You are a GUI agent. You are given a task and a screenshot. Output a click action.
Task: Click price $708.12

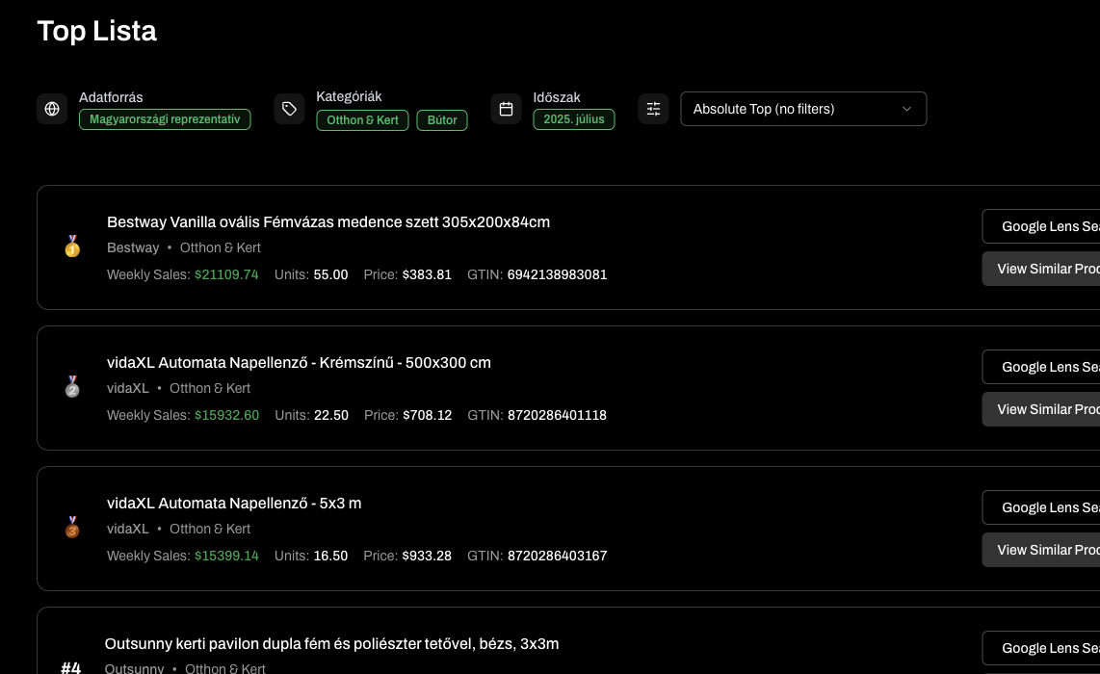428,415
